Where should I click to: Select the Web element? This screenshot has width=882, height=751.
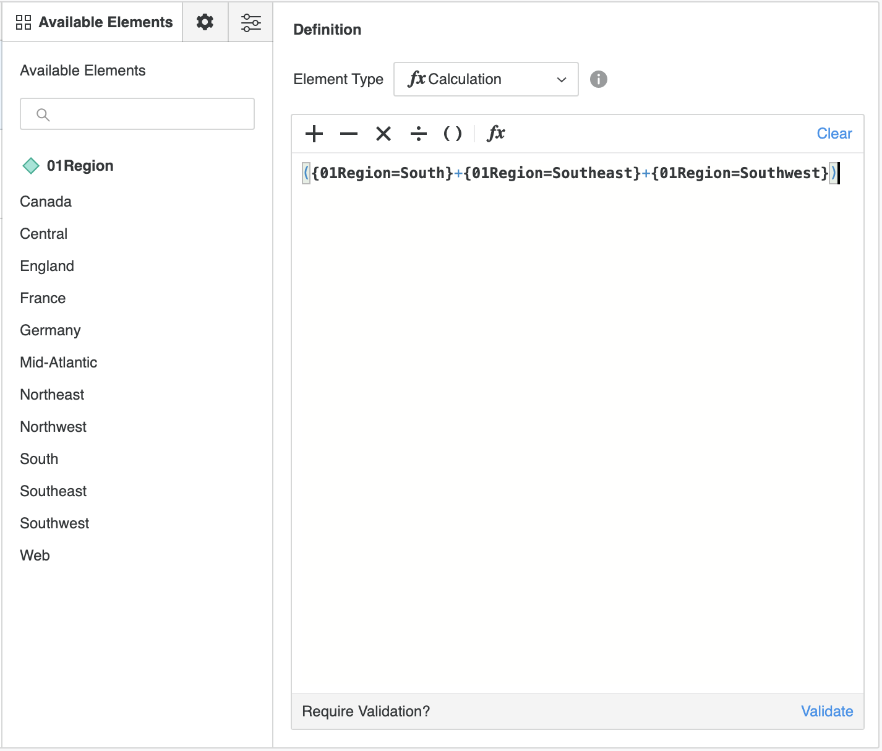tap(35, 556)
